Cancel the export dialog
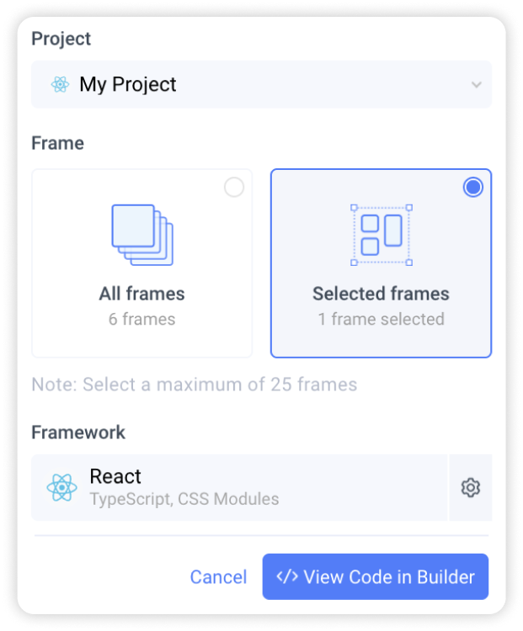This screenshot has width=523, height=631. coord(218,577)
